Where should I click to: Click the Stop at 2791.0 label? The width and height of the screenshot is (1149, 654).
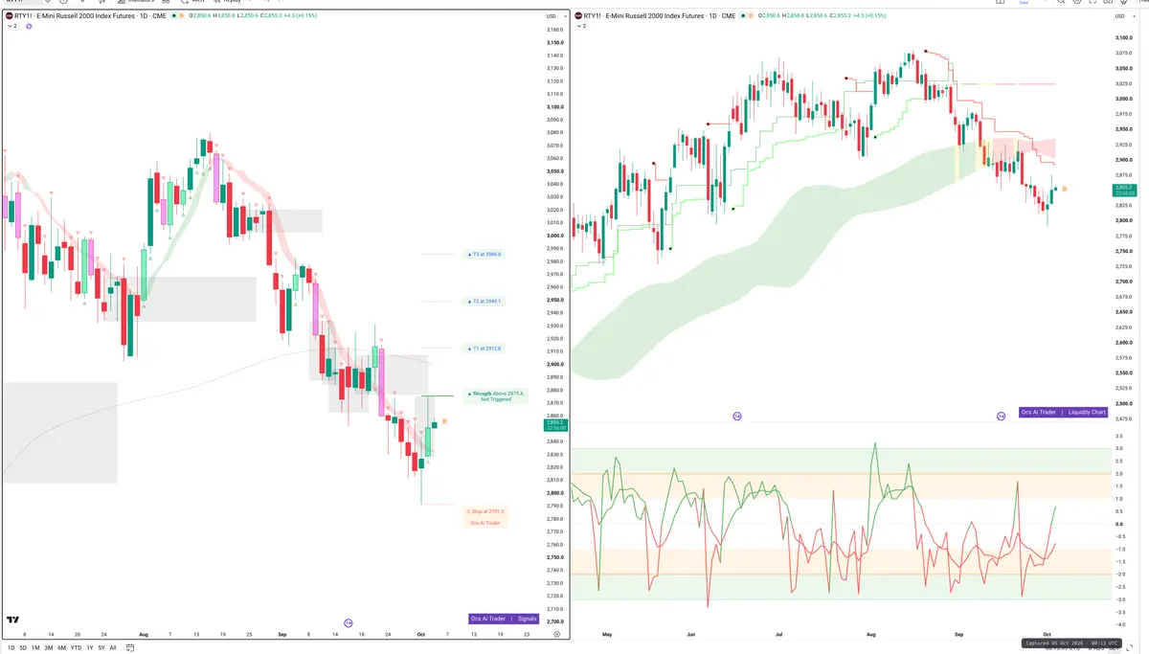pos(484,511)
